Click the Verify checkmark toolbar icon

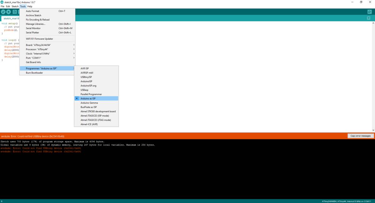point(3,12)
